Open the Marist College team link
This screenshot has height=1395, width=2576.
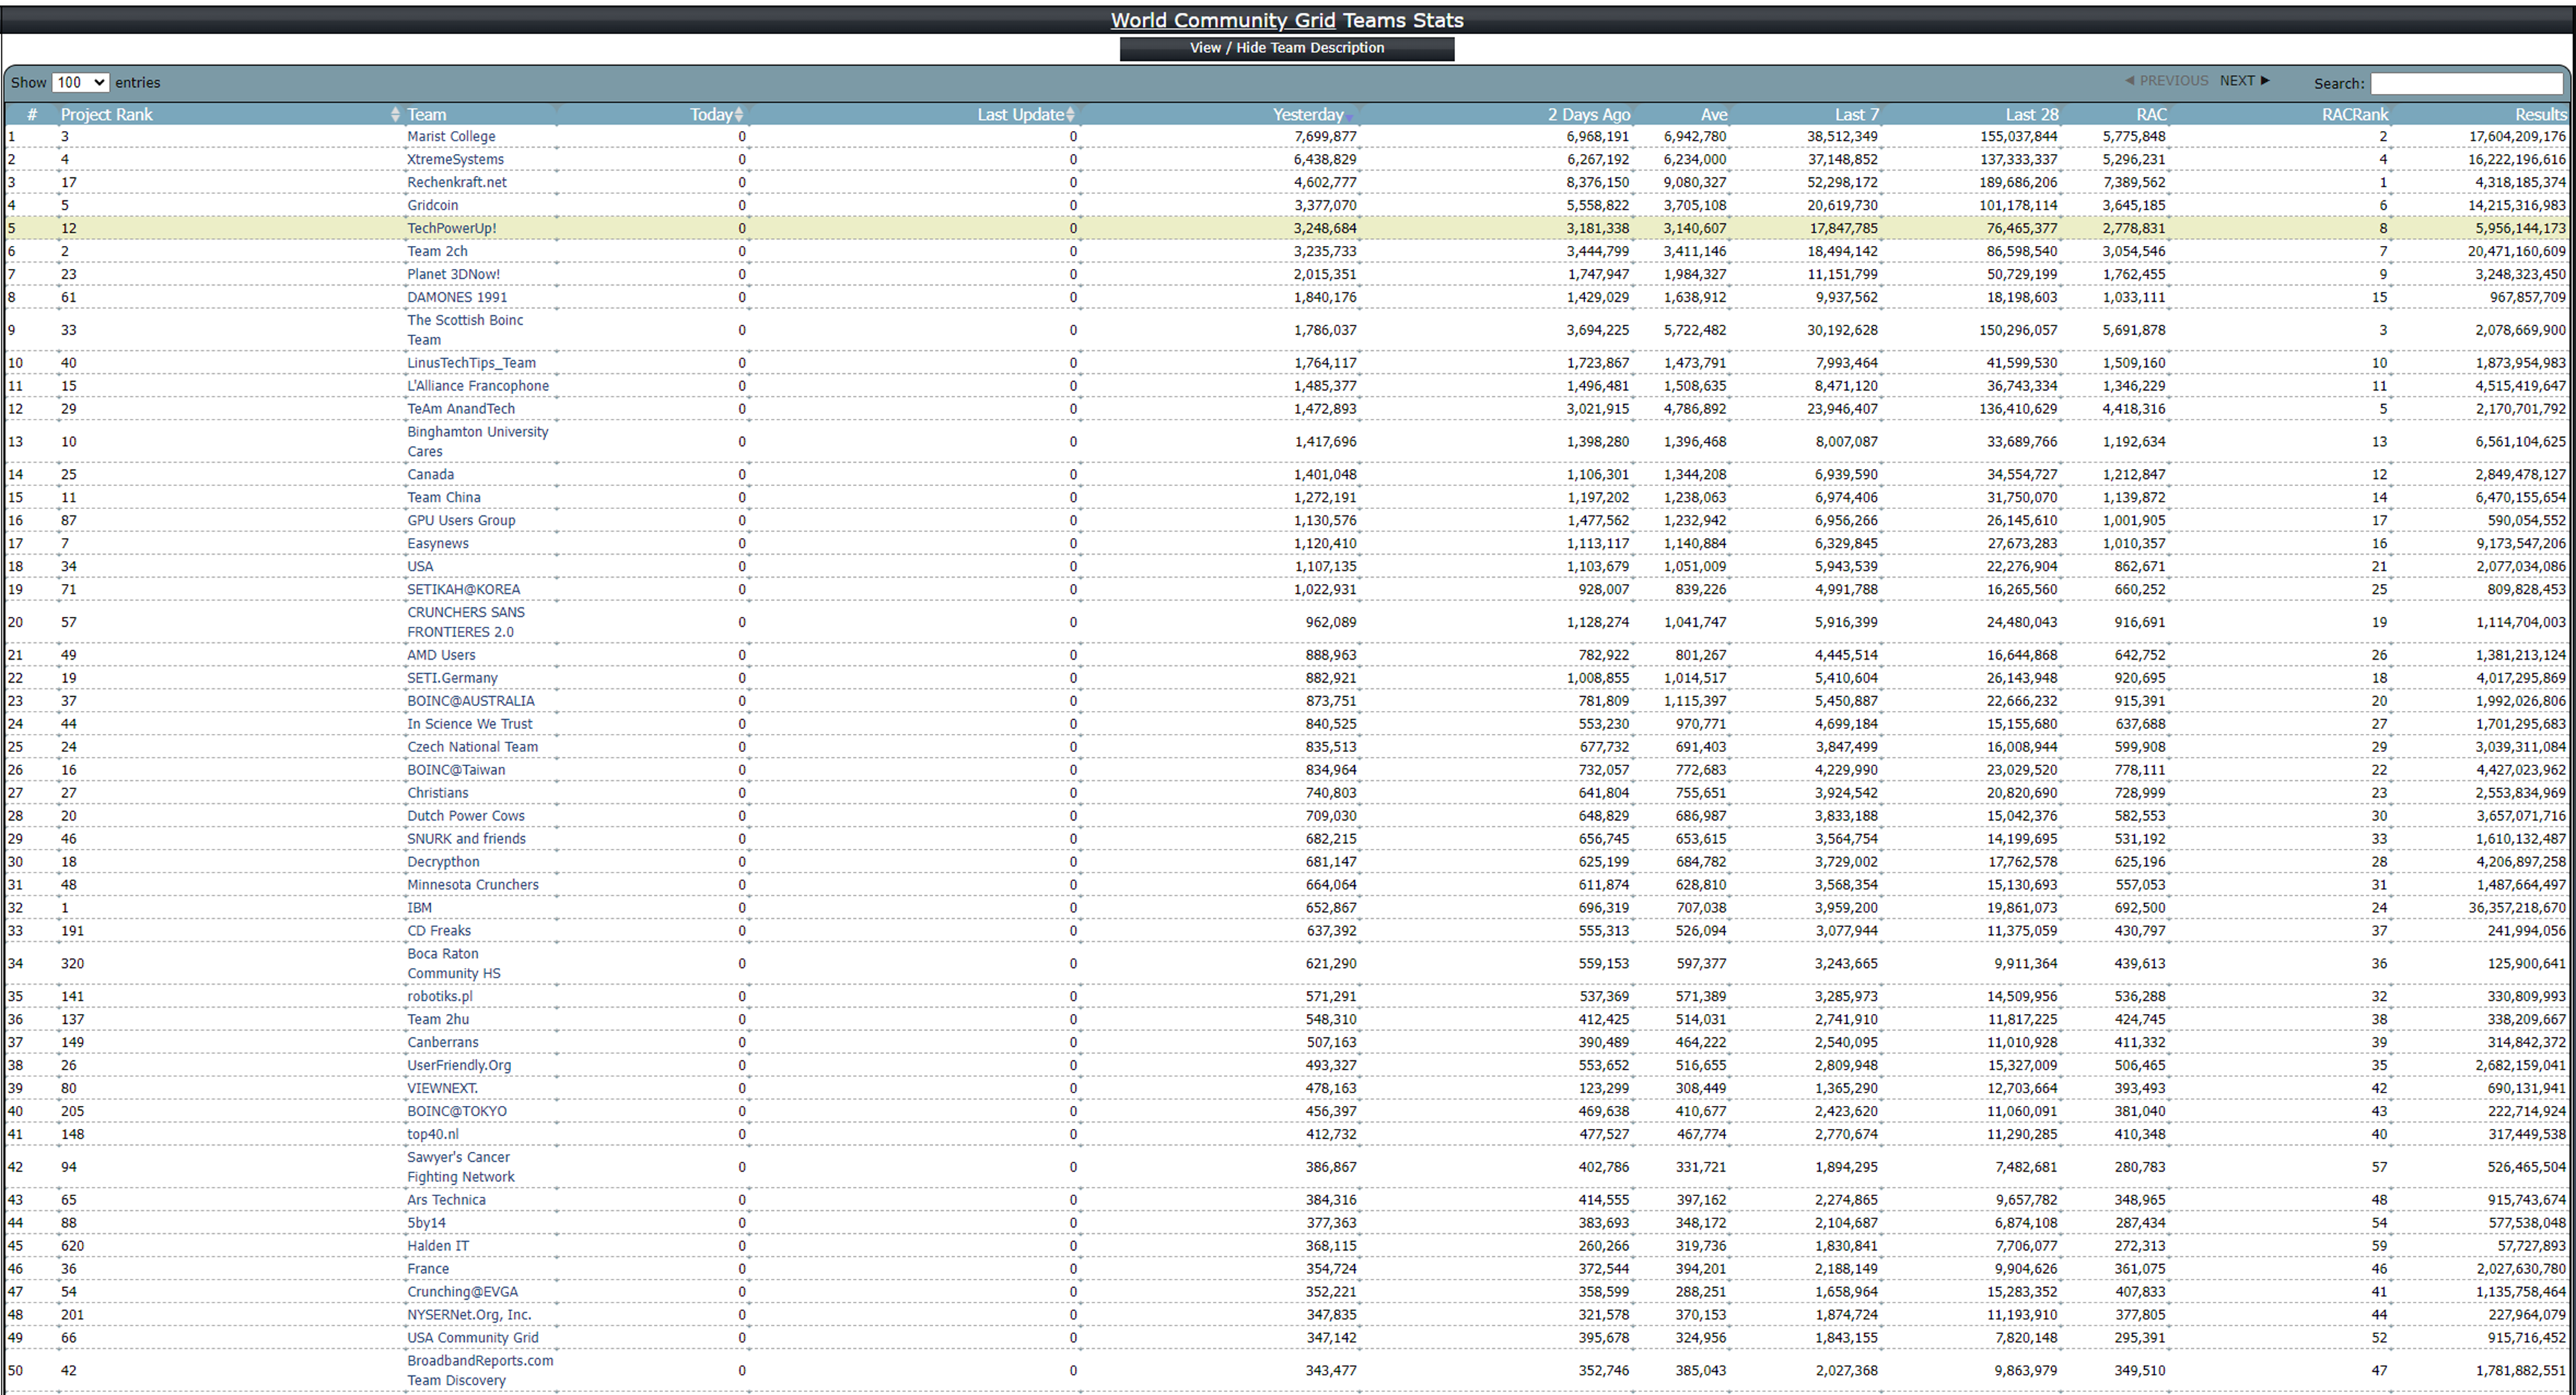(451, 136)
